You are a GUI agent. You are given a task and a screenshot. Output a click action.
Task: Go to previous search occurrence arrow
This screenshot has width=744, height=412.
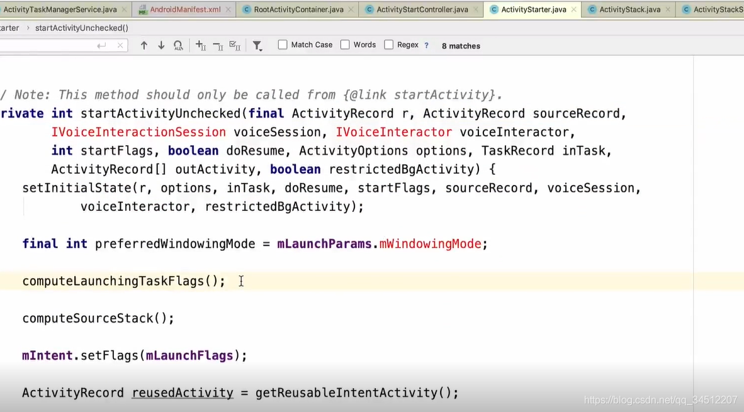click(x=144, y=45)
